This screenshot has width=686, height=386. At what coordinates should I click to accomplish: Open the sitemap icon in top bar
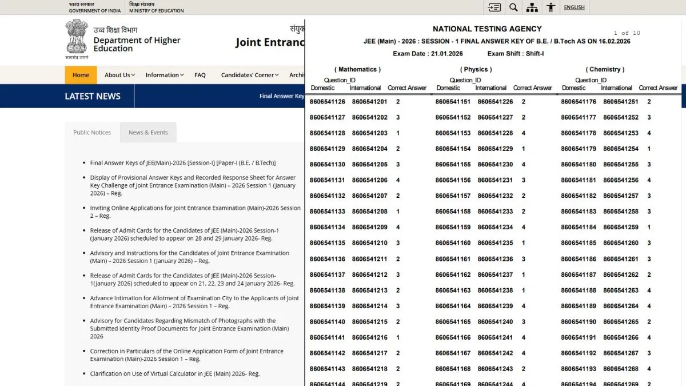tap(532, 7)
